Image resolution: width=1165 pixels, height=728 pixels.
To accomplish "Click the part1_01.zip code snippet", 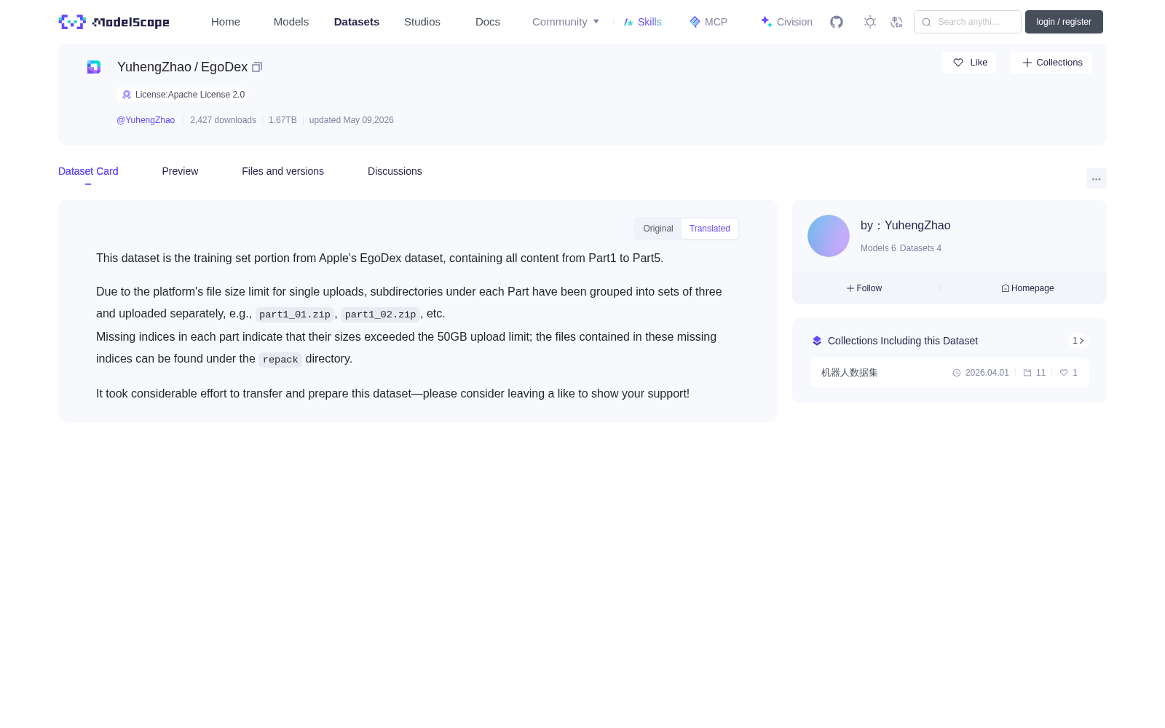I will point(295,314).
